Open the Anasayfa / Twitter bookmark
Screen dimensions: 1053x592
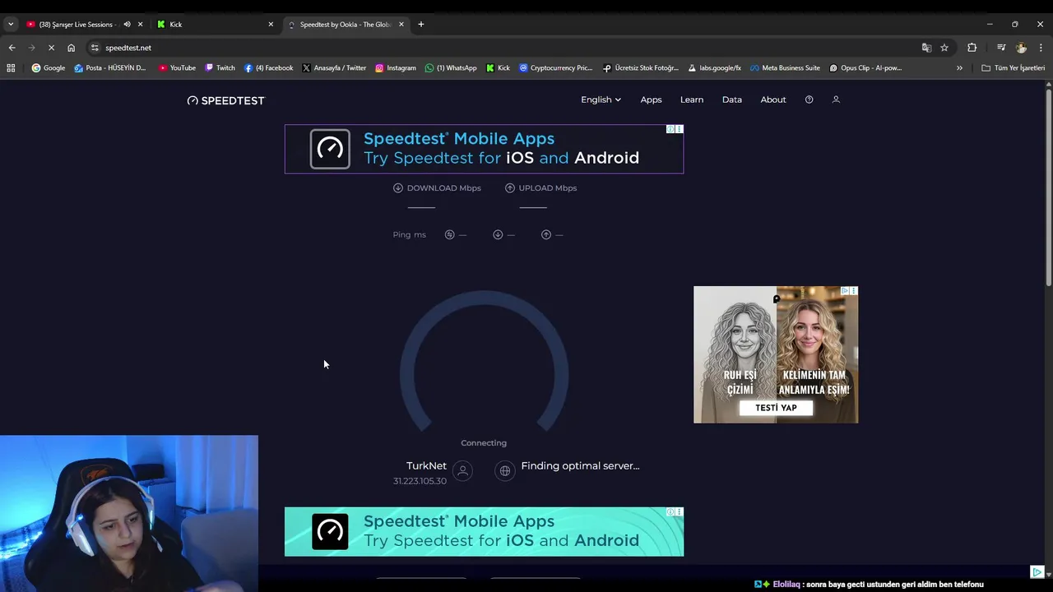334,68
